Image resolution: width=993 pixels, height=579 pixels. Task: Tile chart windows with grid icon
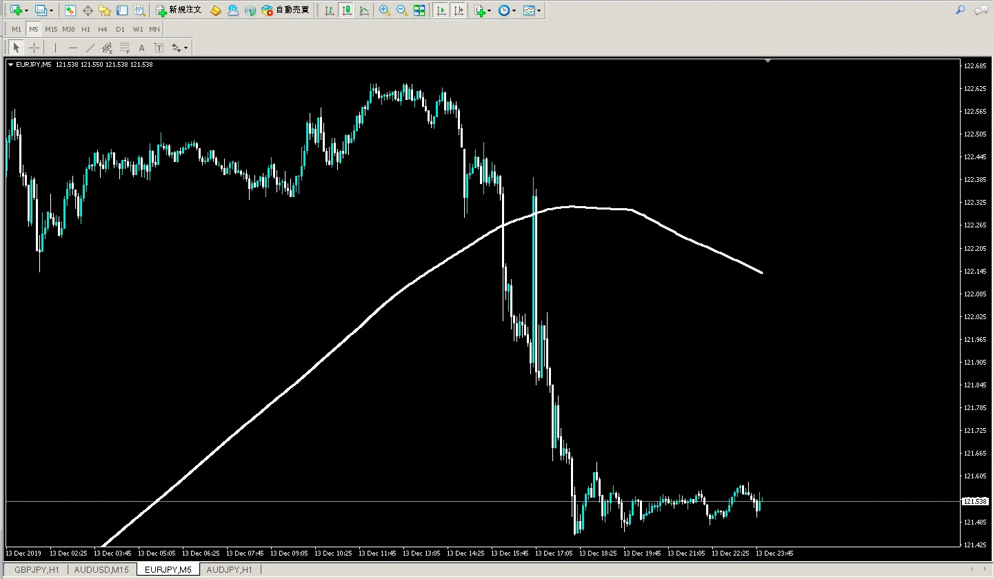pyautogui.click(x=419, y=10)
